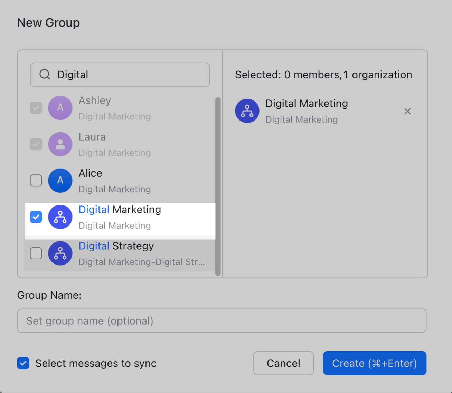This screenshot has width=452, height=393.
Task: Check Alice's selection checkbox
Action: [x=36, y=180]
